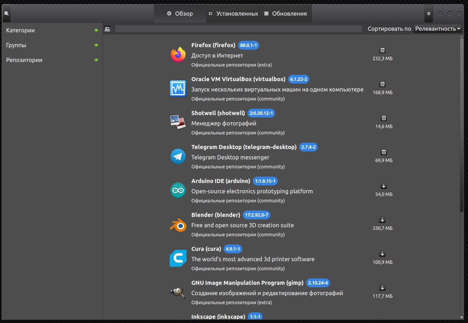
Task: Click the Free and open source 3D creation suite text
Action: [242, 225]
